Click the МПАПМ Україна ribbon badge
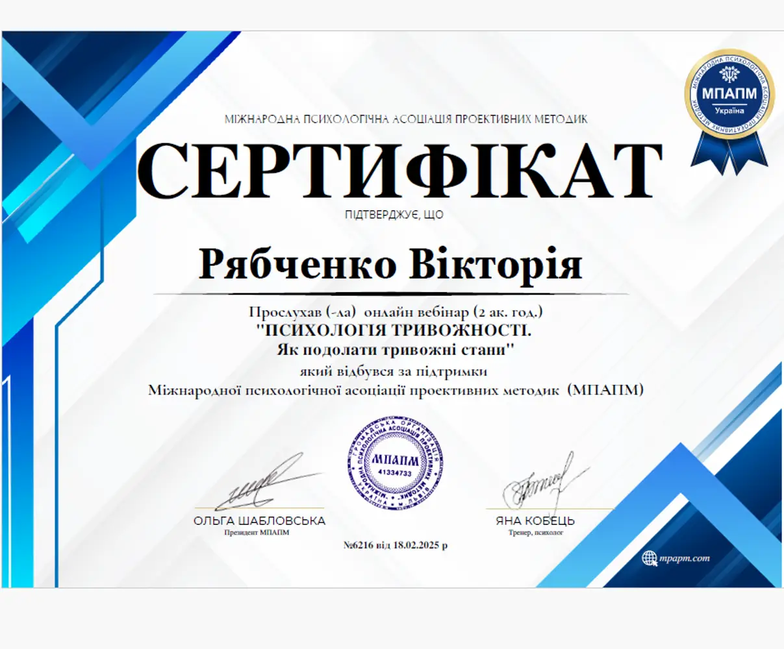This screenshot has width=784, height=649. coord(729,113)
